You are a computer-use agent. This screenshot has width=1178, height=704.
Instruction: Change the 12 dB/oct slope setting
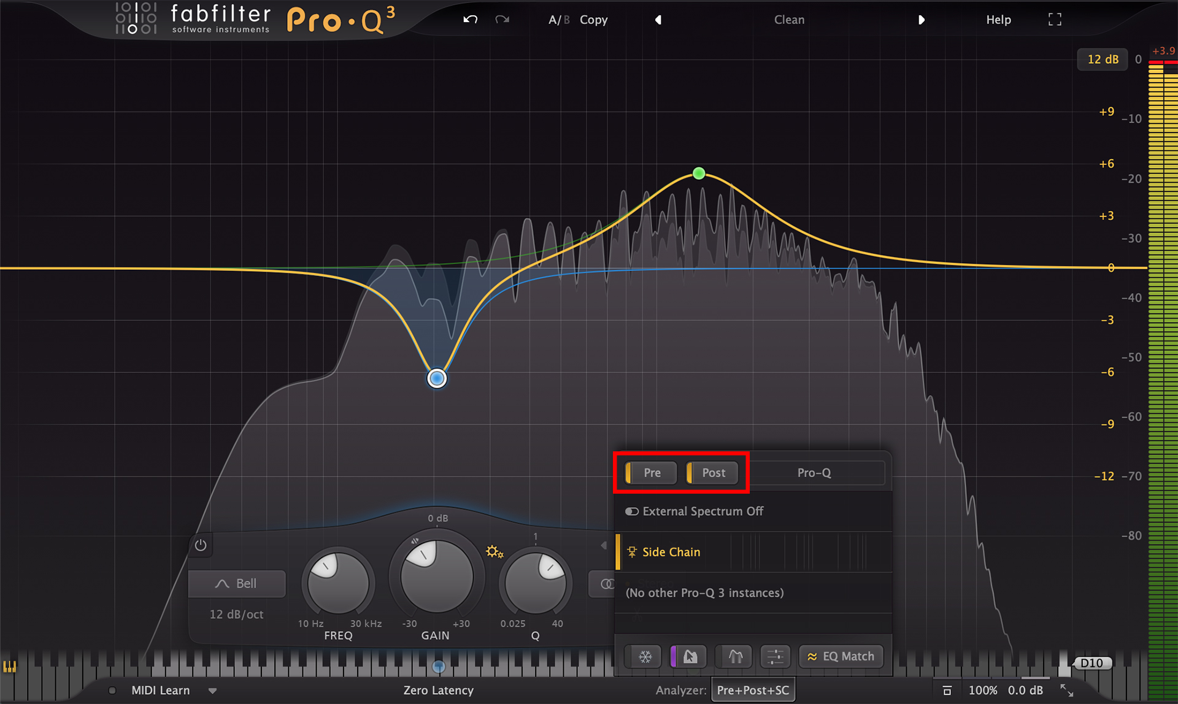[237, 614]
